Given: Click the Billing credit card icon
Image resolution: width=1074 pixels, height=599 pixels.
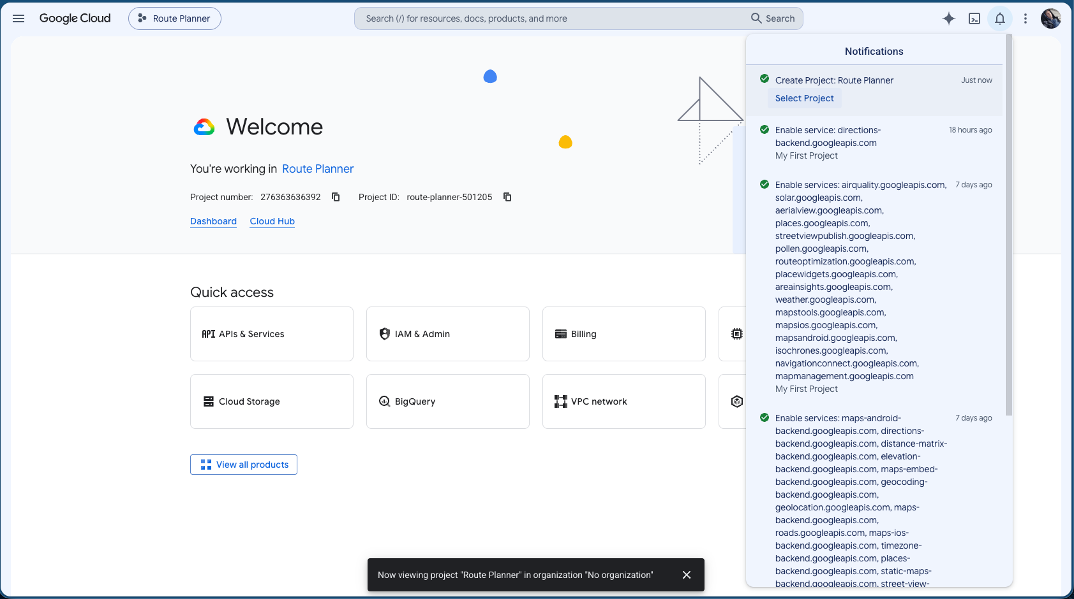Looking at the screenshot, I should click(561, 334).
